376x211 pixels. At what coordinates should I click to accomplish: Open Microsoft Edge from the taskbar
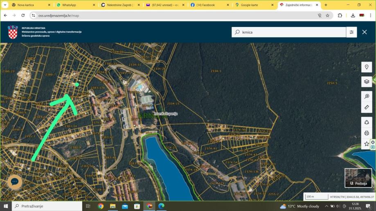(161, 206)
